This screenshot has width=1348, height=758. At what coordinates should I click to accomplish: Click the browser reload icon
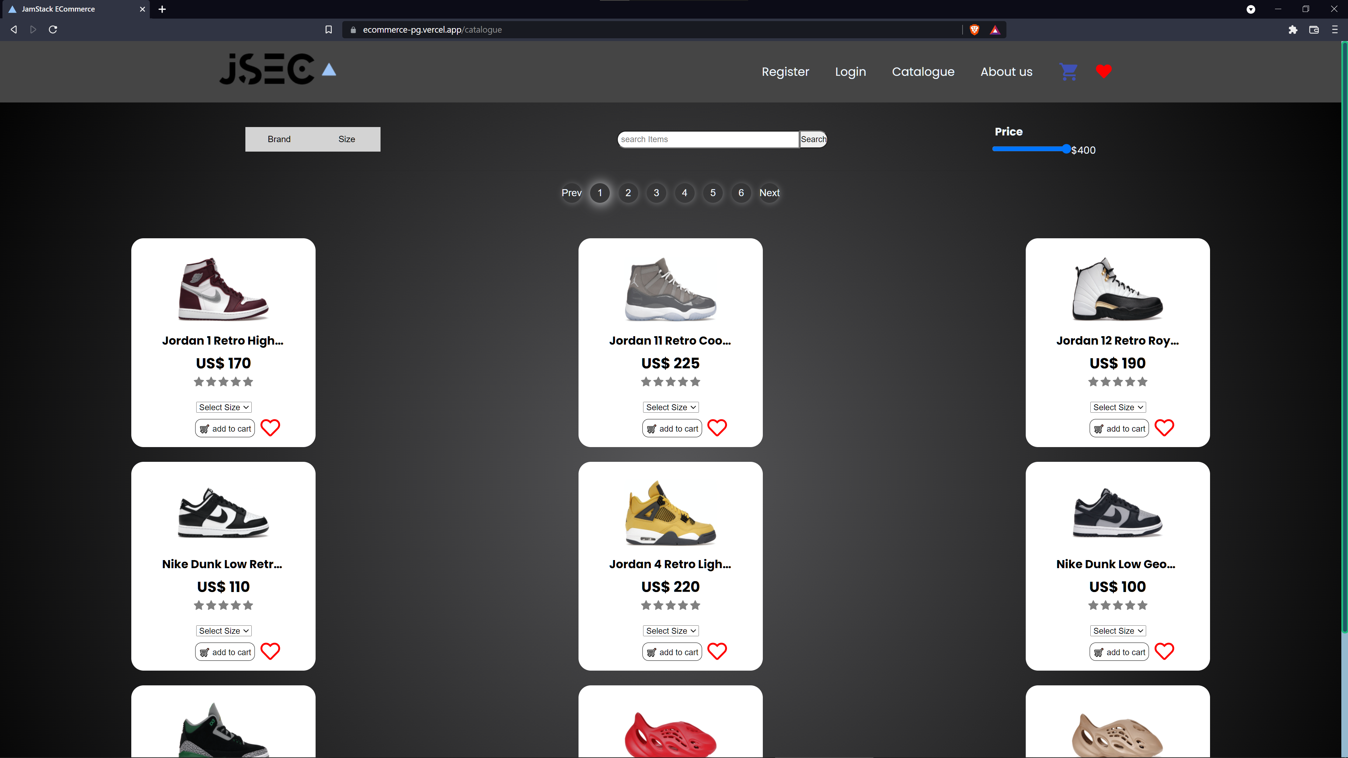pyautogui.click(x=53, y=29)
